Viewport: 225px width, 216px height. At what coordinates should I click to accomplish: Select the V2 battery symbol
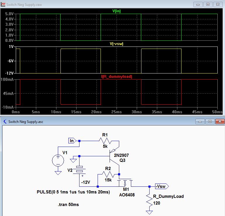coord(79,169)
